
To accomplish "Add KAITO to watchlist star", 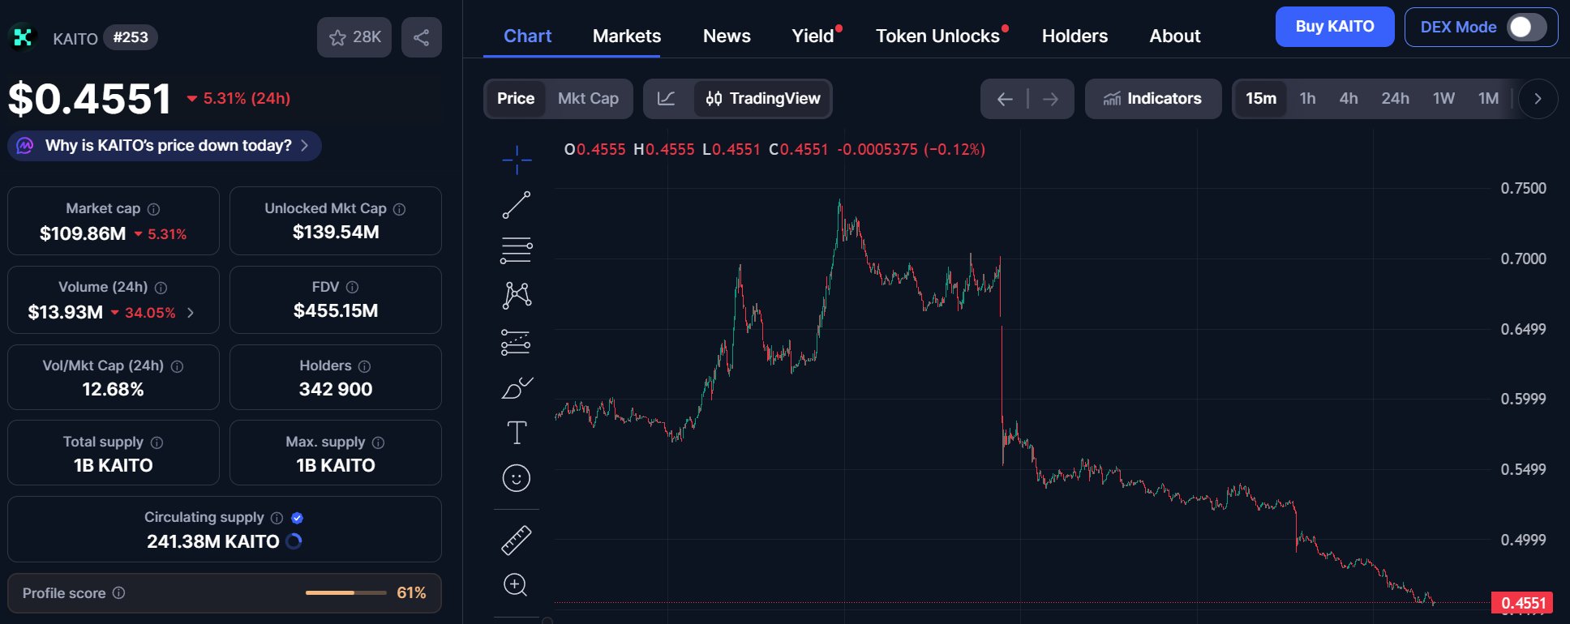I will (x=354, y=37).
